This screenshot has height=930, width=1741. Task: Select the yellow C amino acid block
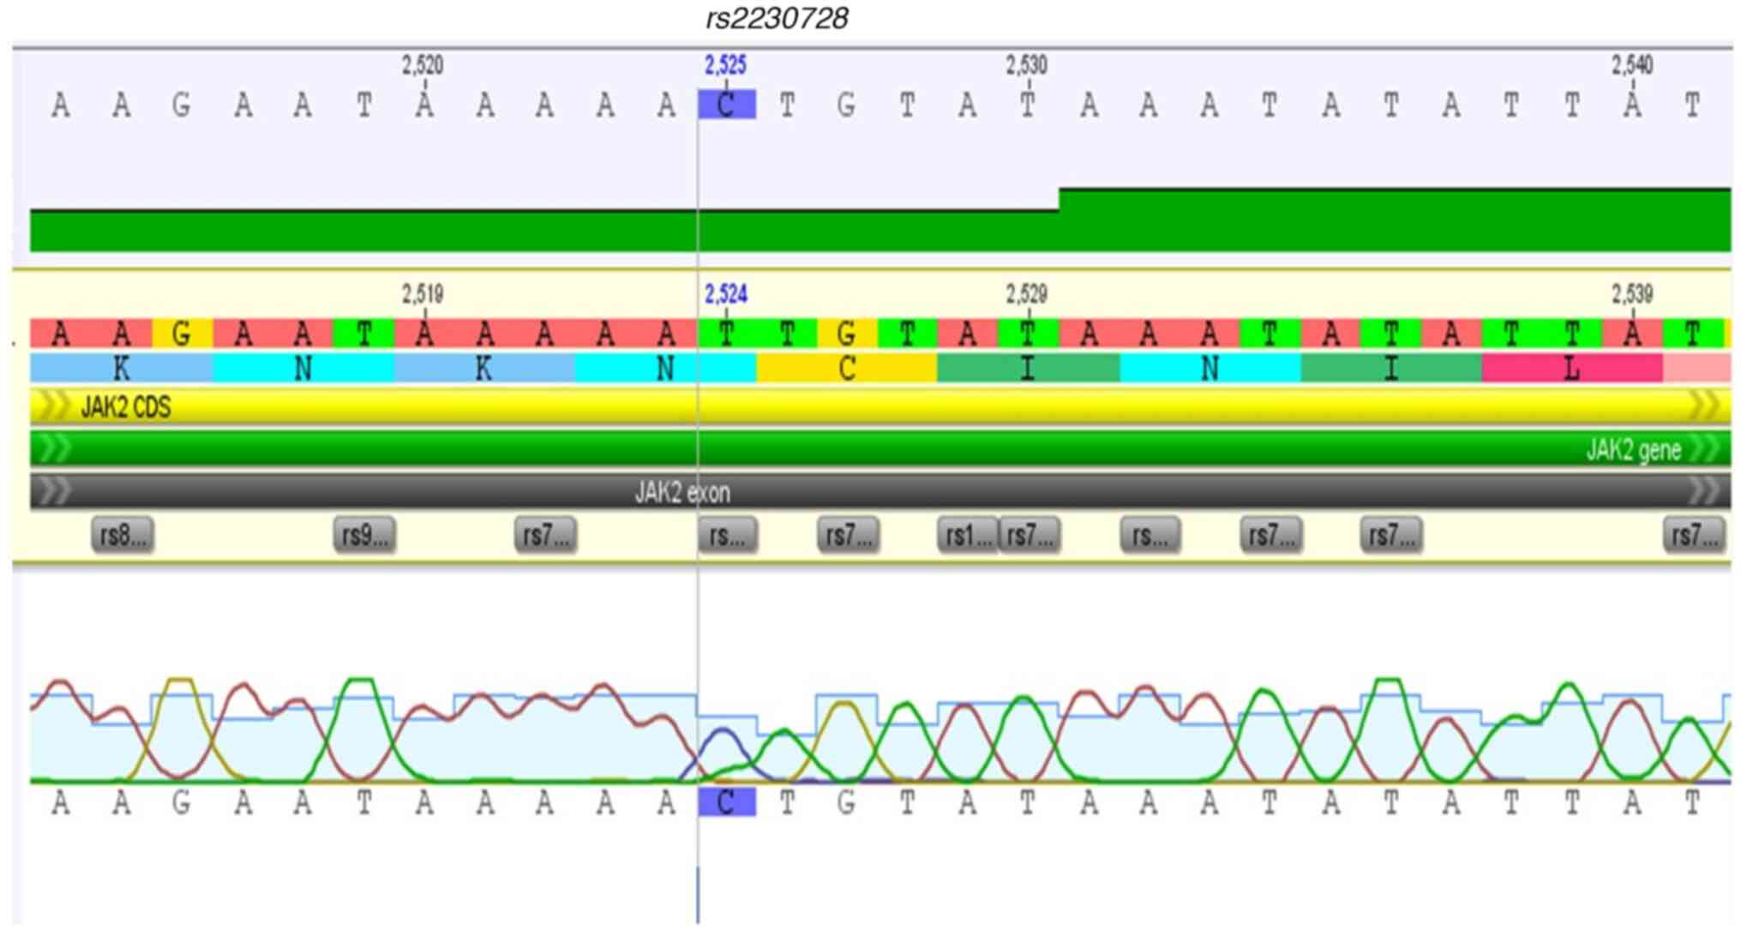[x=846, y=369]
